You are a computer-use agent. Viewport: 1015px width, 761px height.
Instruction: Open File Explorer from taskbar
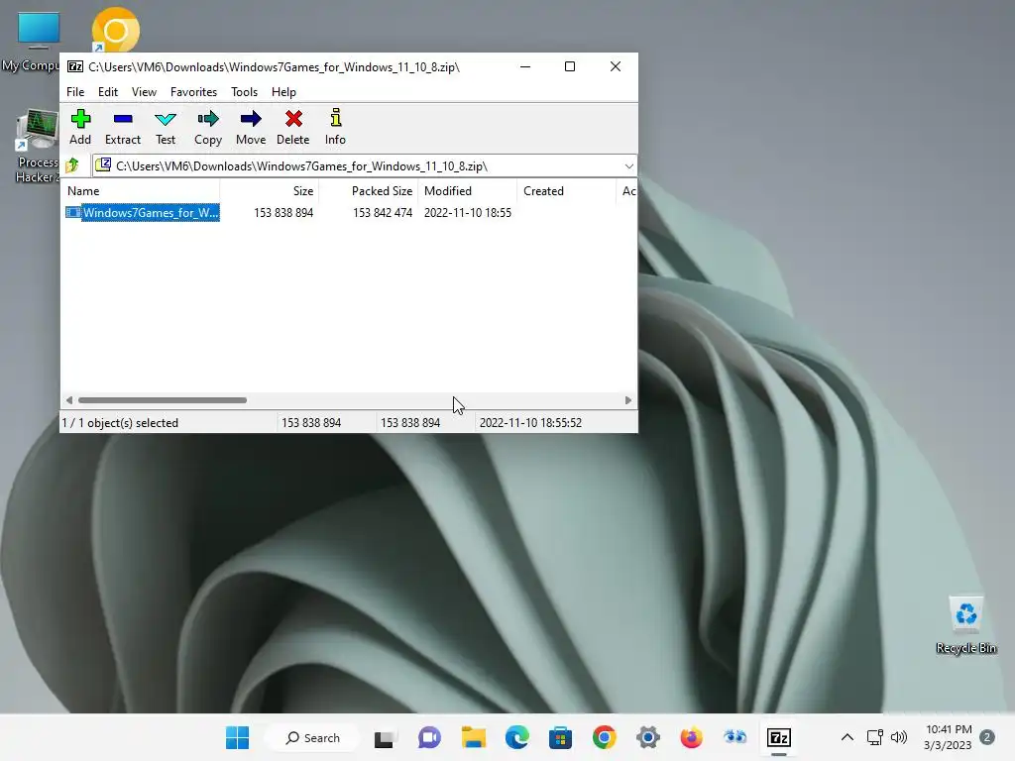pyautogui.click(x=473, y=737)
